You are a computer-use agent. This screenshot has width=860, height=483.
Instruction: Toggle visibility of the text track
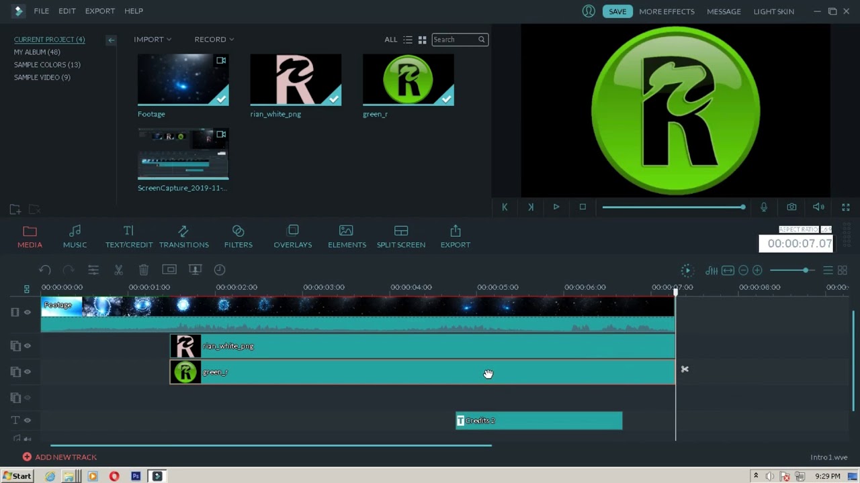[28, 420]
